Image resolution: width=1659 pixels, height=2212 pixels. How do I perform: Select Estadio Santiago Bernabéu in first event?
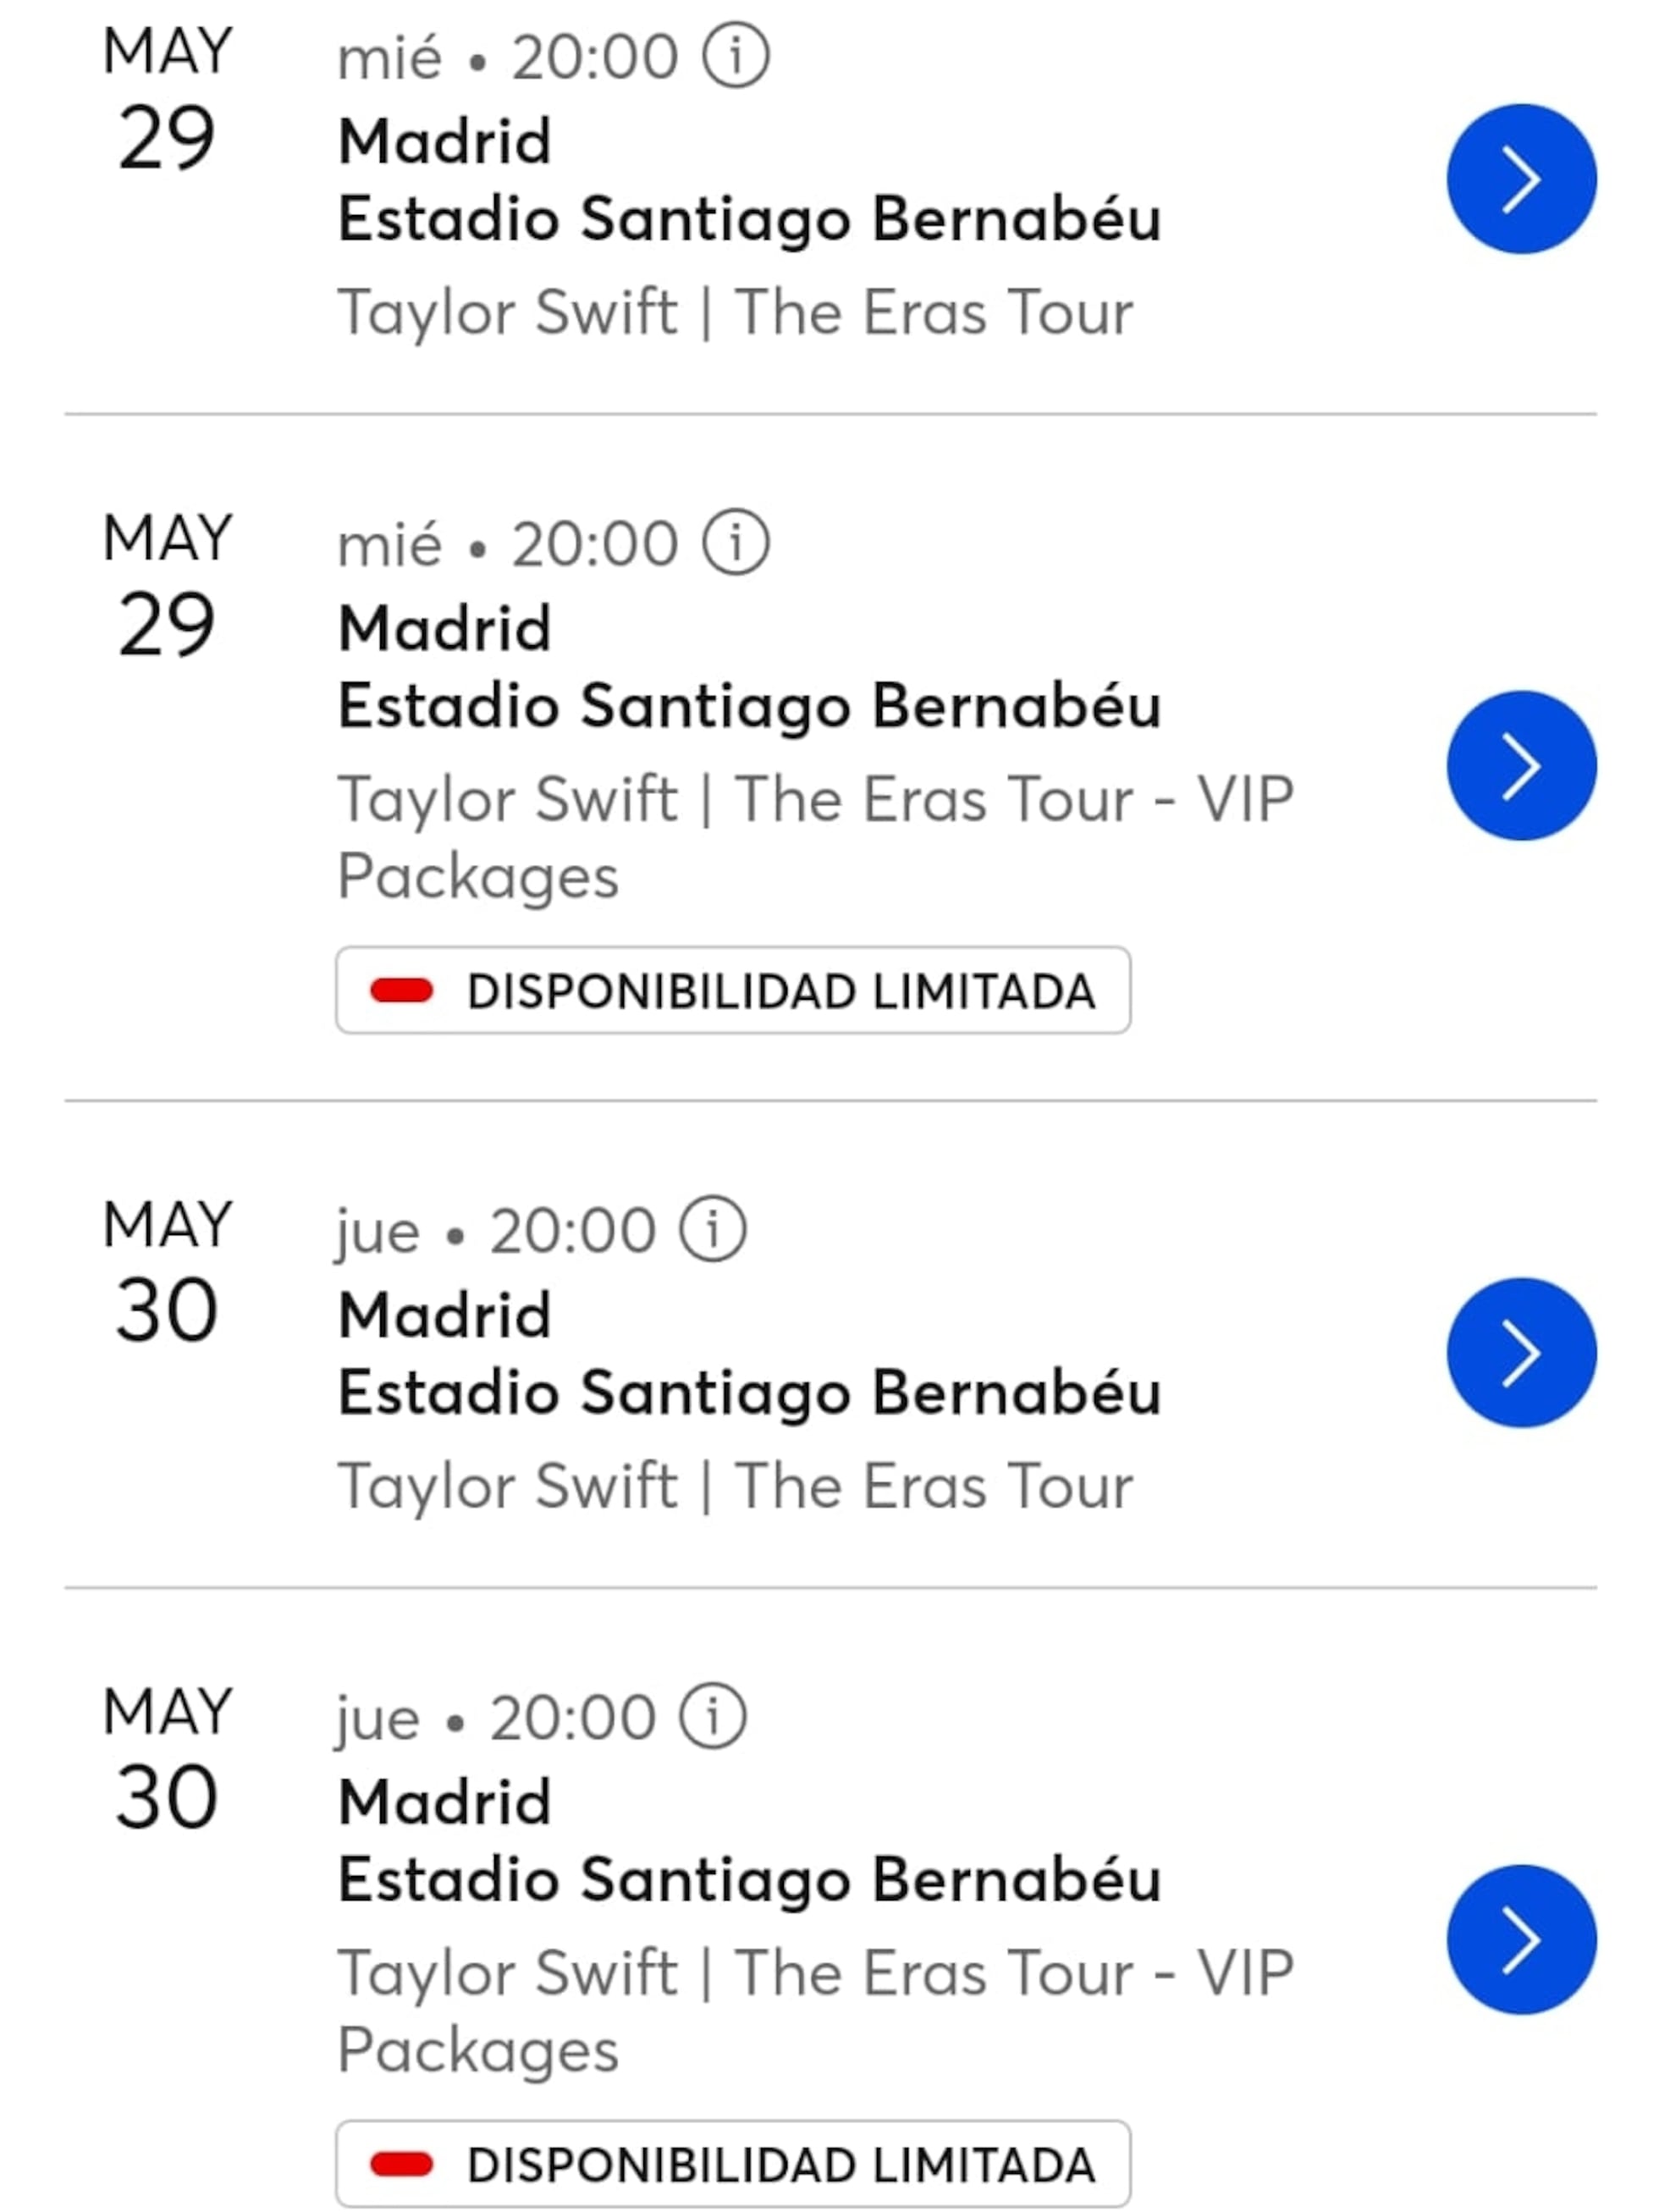(x=750, y=220)
